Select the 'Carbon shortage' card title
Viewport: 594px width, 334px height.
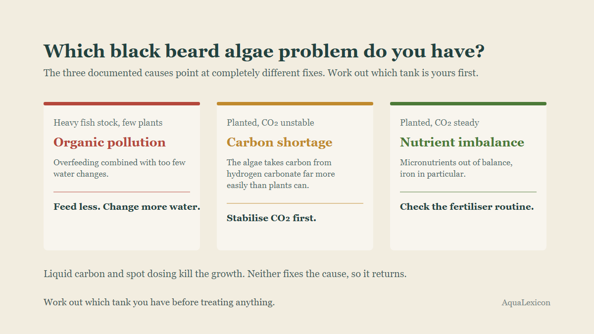[280, 143]
